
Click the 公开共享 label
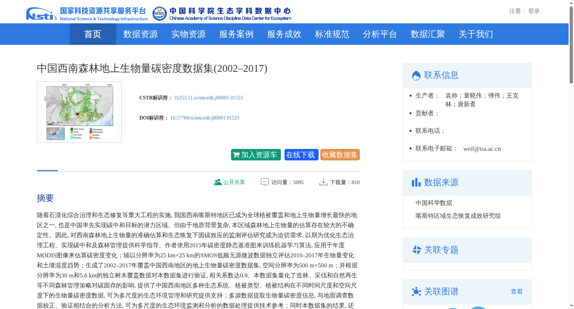(x=234, y=182)
